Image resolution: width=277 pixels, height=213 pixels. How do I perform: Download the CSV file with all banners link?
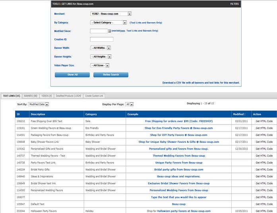(201, 83)
